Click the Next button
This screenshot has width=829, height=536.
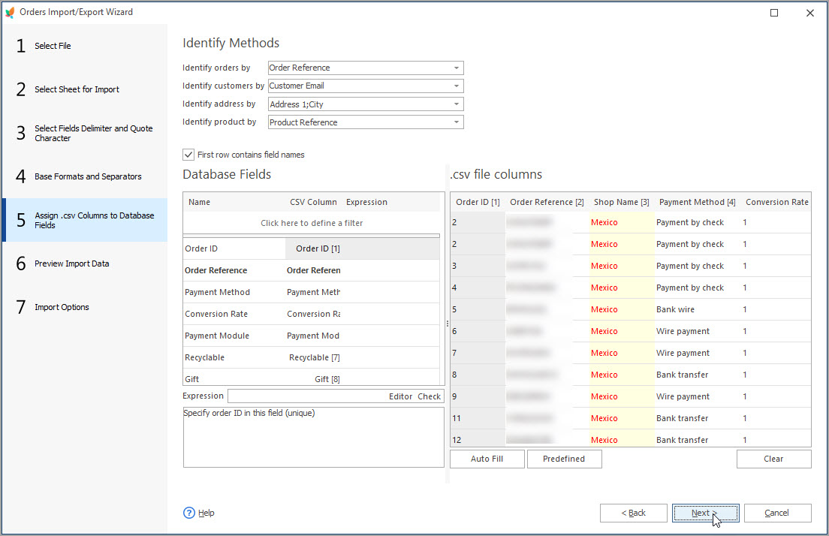click(x=705, y=513)
